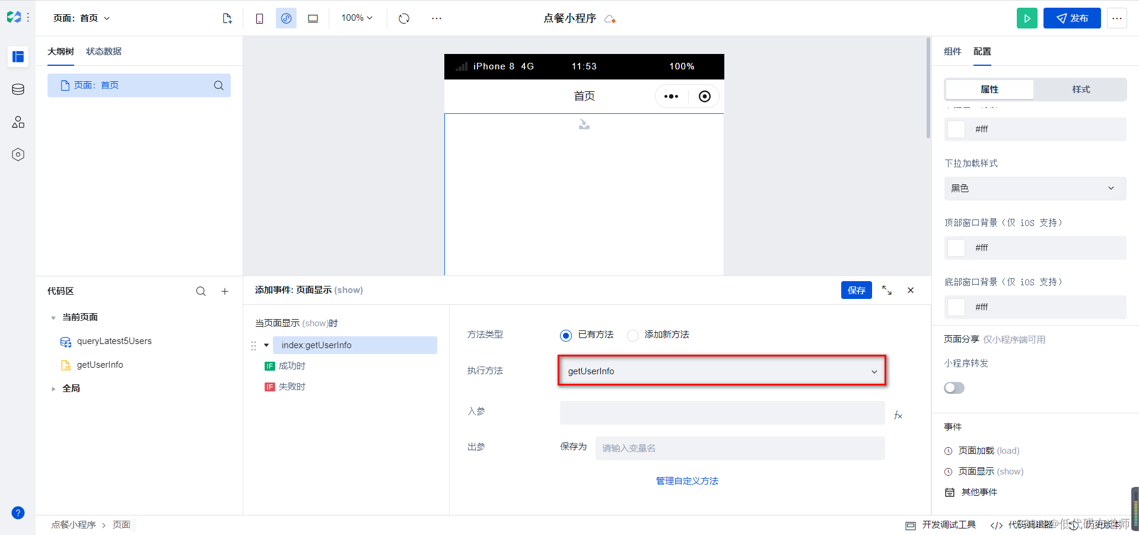
Task: Click the new page icon in toolbar
Action: pos(227,18)
